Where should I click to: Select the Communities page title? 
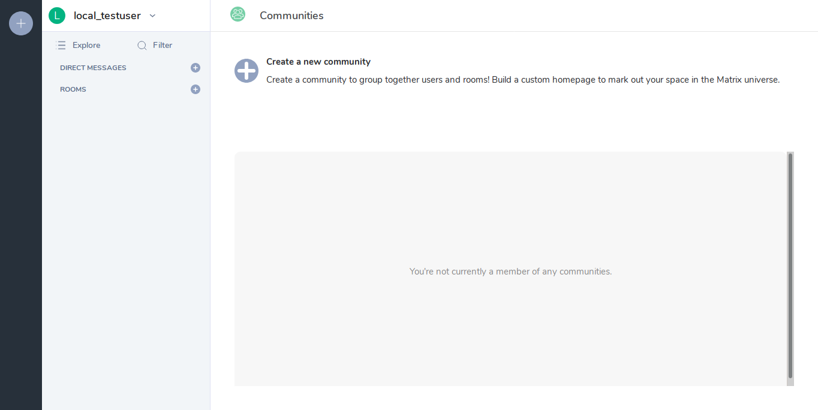(x=291, y=16)
